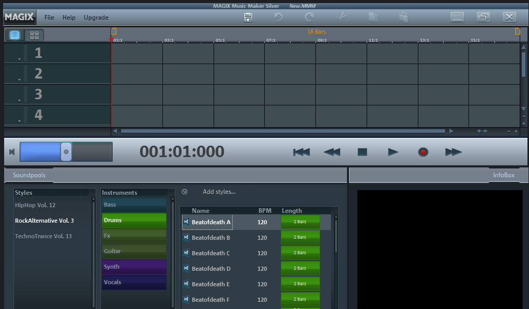This screenshot has width=529, height=309.
Task: Click the 2 Bars block of Beatofdeath A
Action: click(x=300, y=222)
